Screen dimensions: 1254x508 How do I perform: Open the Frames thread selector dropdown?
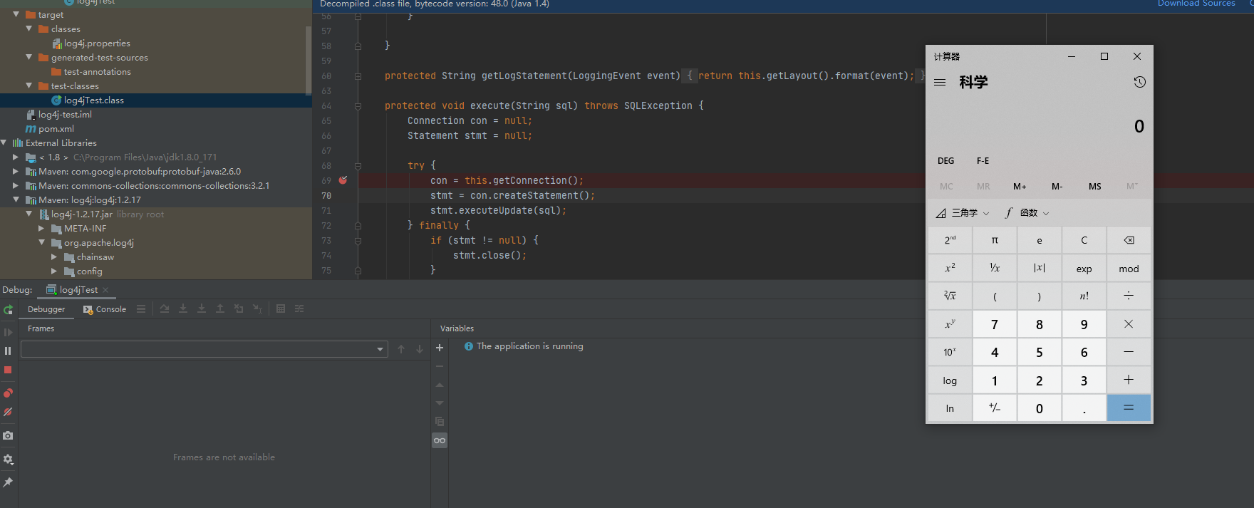(204, 349)
